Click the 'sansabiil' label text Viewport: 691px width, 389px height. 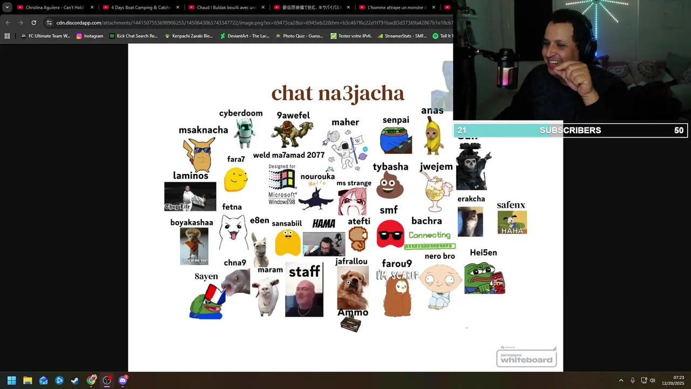point(287,224)
